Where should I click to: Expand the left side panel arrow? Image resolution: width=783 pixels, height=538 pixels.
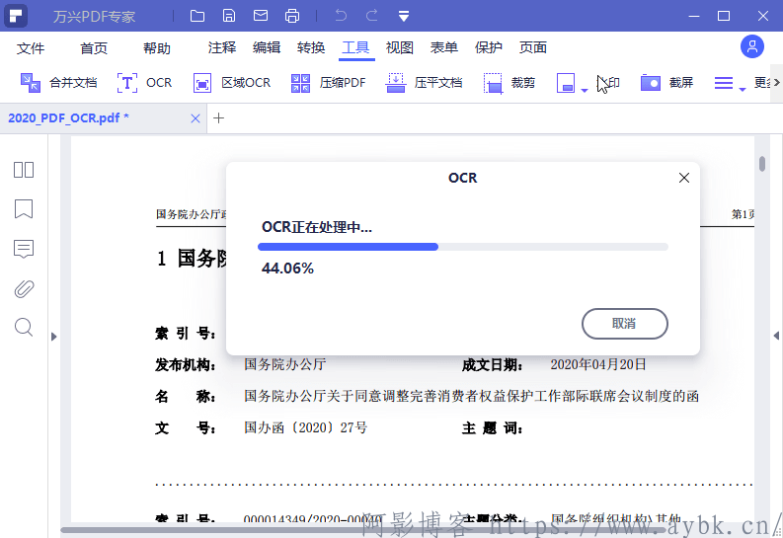54,337
